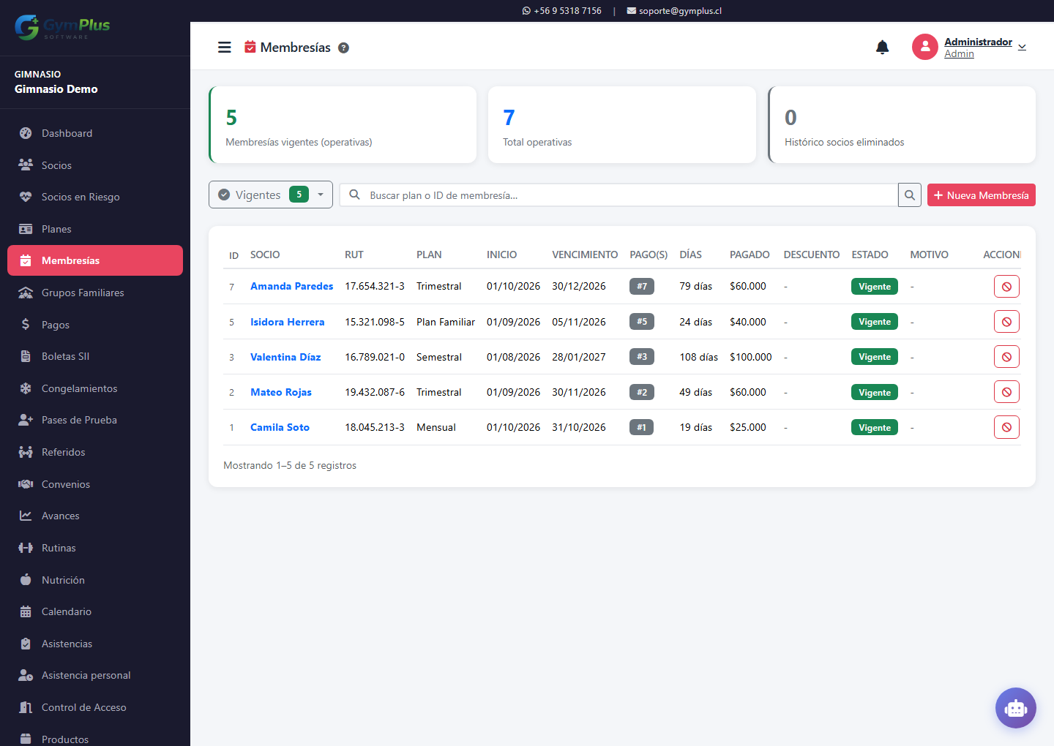Open Planes in the sidebar
1054x746 pixels.
tap(95, 229)
